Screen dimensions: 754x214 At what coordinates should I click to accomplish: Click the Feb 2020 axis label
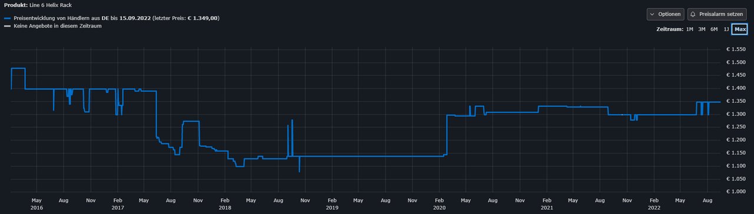pos(439,204)
